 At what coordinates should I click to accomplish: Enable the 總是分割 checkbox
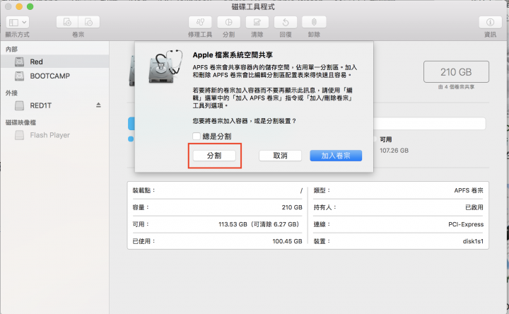pos(197,136)
